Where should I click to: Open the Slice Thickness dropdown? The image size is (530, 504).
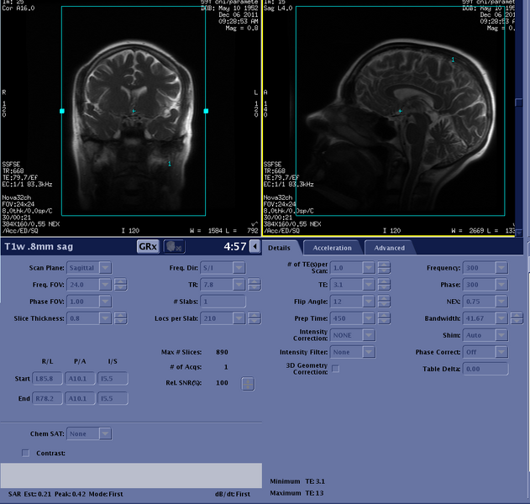click(105, 318)
